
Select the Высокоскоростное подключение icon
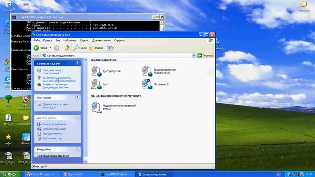point(147,71)
